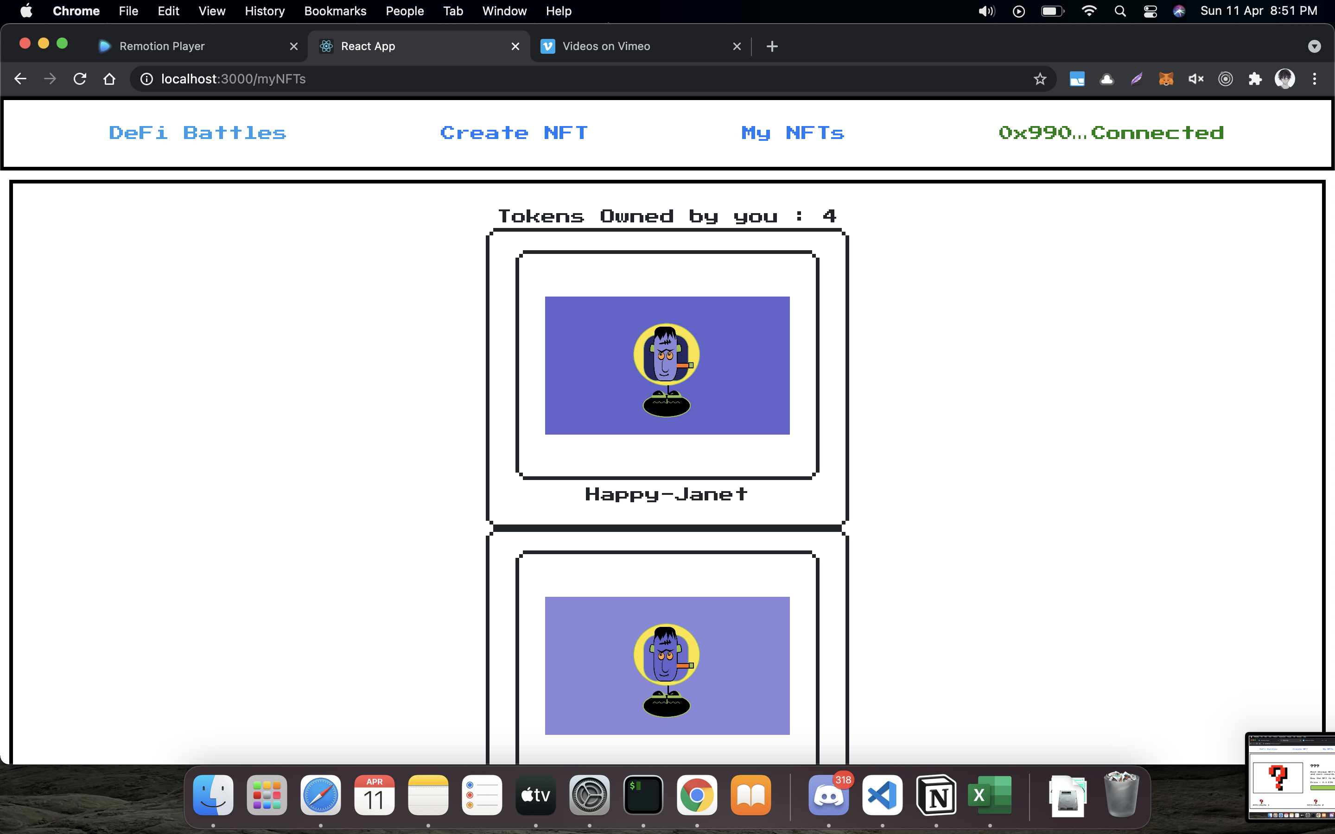Open the Chrome extensions puzzle icon
1335x834 pixels.
pos(1255,79)
